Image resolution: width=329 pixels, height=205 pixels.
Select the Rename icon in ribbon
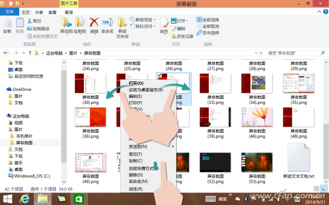[x=107, y=22]
